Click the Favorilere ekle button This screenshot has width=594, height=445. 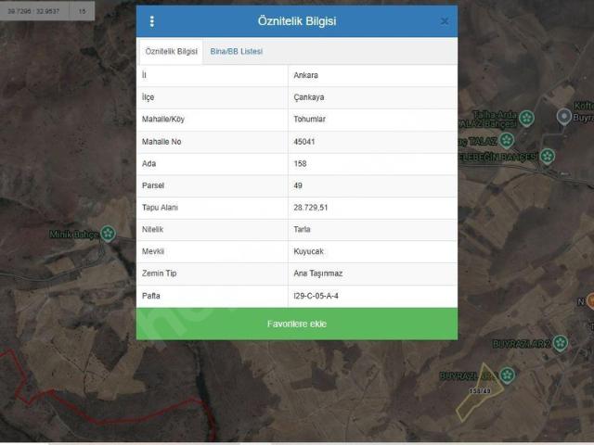coord(297,324)
